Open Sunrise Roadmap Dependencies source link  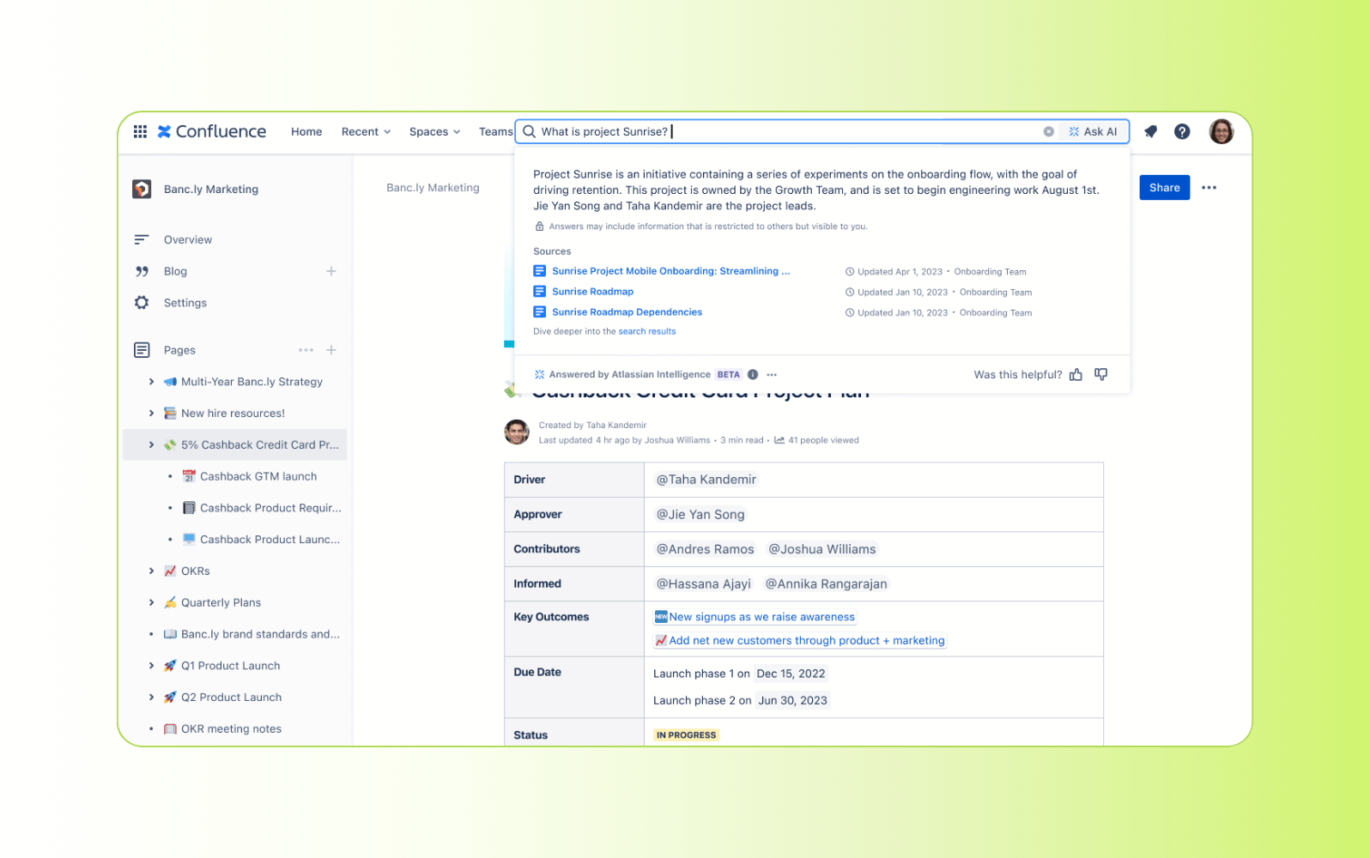[x=627, y=312]
